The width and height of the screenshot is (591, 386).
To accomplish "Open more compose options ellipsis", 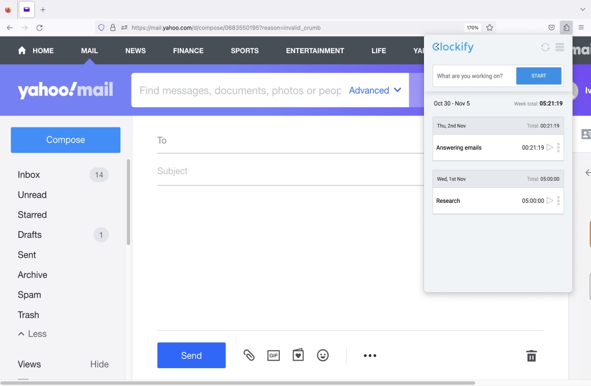I will [x=370, y=356].
